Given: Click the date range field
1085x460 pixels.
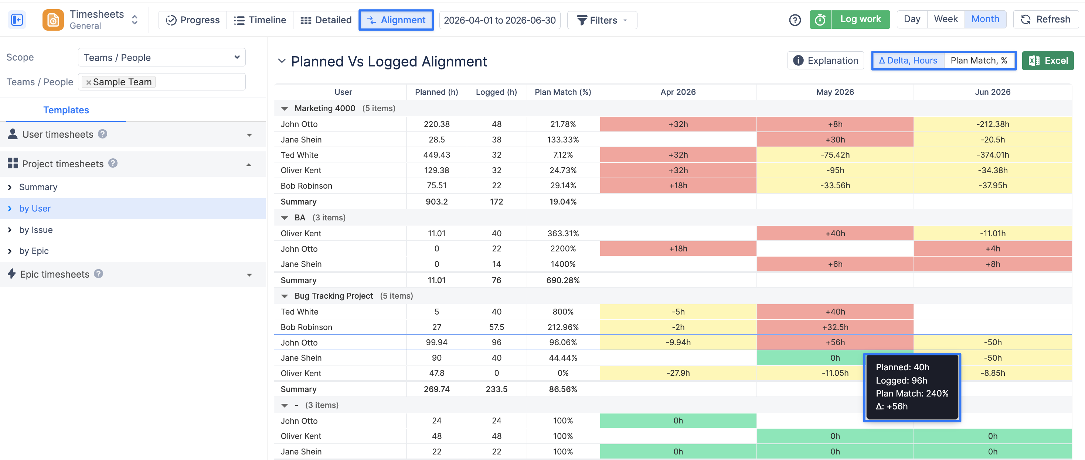Looking at the screenshot, I should coord(500,20).
